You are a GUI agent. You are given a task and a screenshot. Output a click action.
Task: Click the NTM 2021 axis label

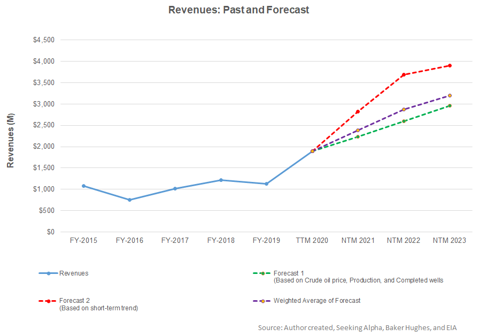click(x=357, y=240)
